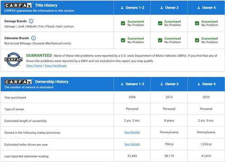This screenshot has height=162, width=225.
Task: Click the CARFAX logo in Title History header
Action: click(18, 5)
